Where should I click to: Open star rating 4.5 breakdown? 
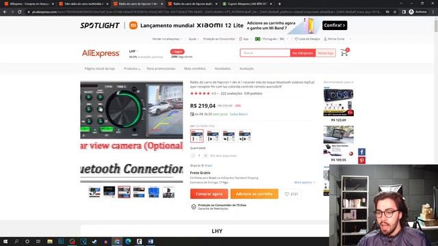(204, 94)
